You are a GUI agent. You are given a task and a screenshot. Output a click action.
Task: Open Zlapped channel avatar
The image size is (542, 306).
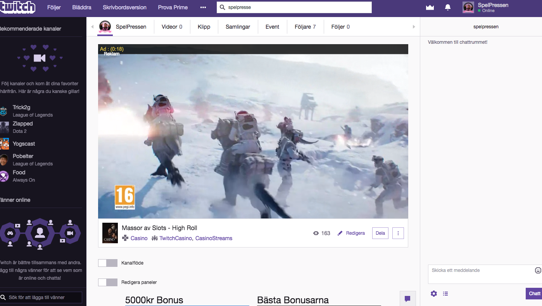click(4, 127)
